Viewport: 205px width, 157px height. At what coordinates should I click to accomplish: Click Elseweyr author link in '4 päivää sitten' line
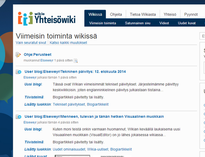[x=30, y=122]
